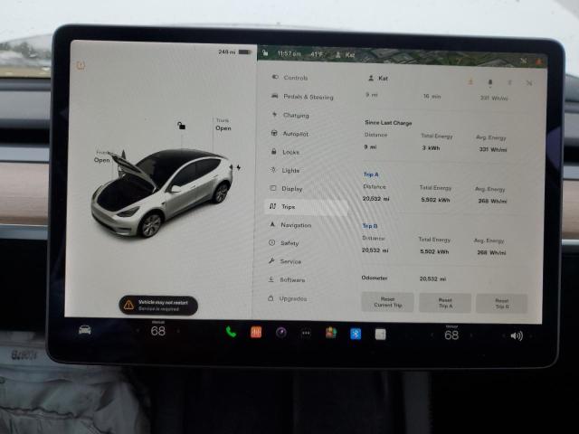
Task: Open the Controls menu
Action: pyautogui.click(x=289, y=78)
